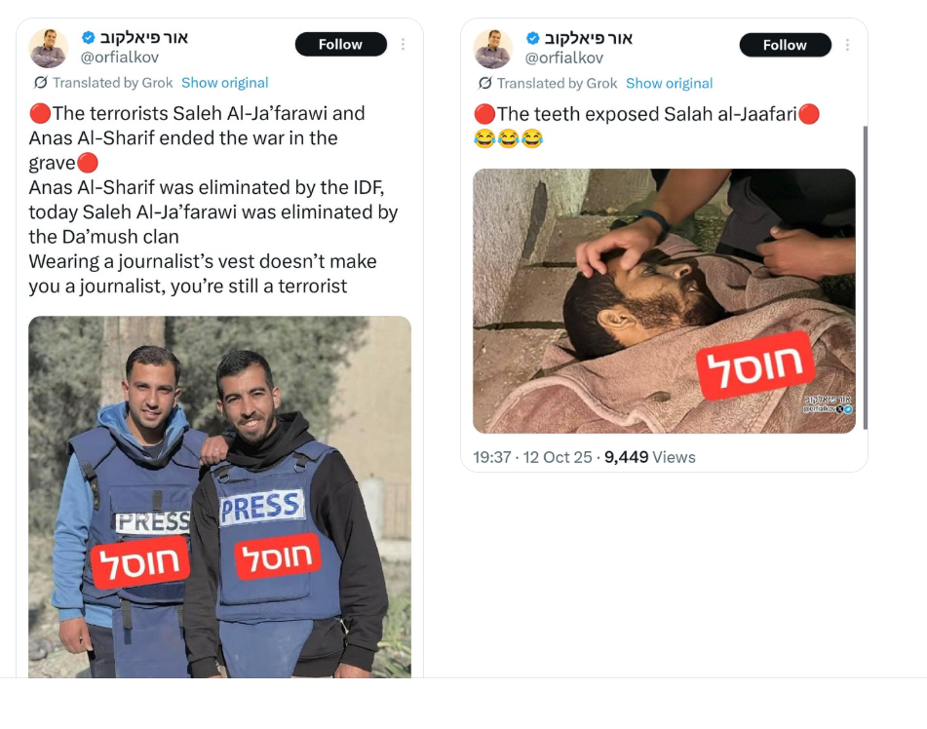This screenshot has width=927, height=729.
Task: Open @orfialkov handle on right tweet
Action: [564, 58]
